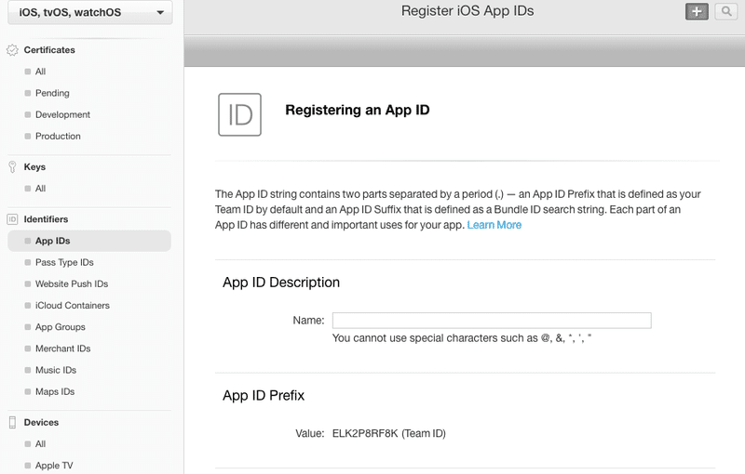Open the Learn More link
The height and width of the screenshot is (474, 745).
[494, 226]
